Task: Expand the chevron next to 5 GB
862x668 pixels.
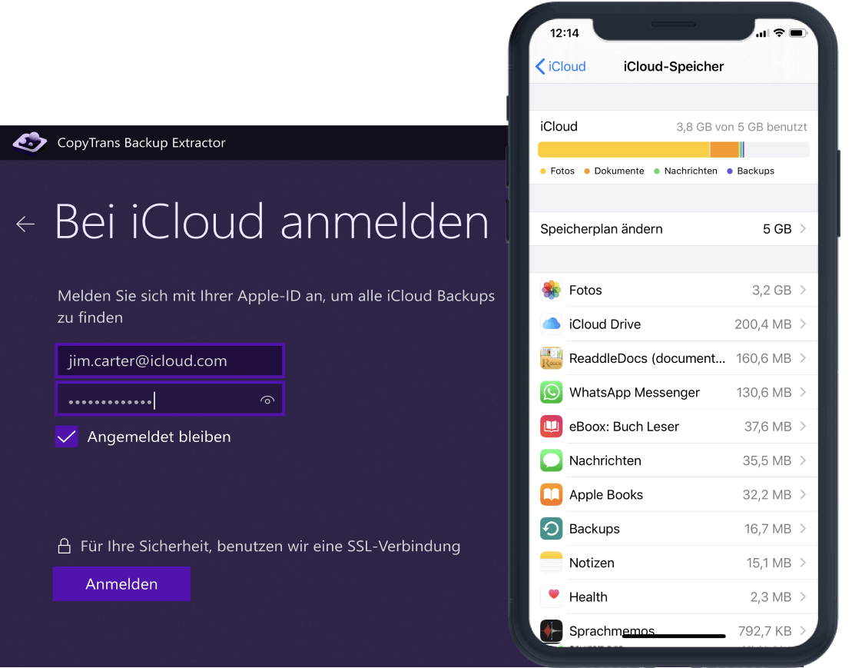Action: (x=803, y=229)
